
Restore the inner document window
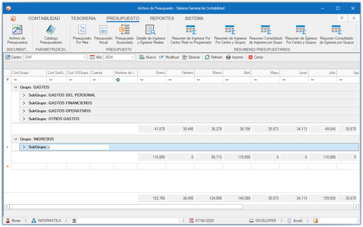(x=342, y=18)
